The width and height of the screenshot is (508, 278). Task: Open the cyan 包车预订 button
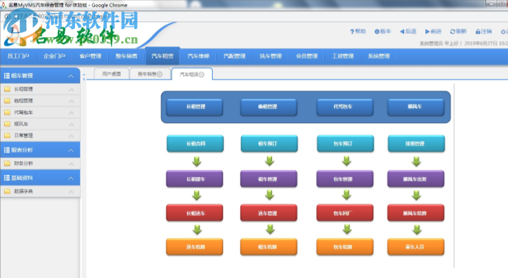(346, 144)
